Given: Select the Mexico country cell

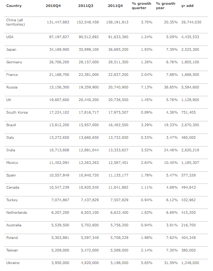Looking at the screenshot, I should pos(12,163).
